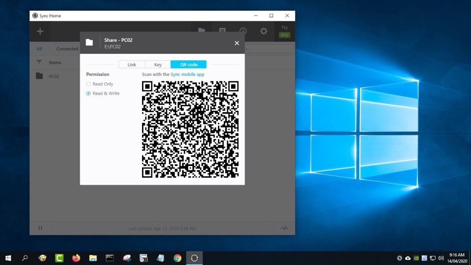Click the Try Pro button
This screenshot has height=265, width=471.
tap(285, 31)
